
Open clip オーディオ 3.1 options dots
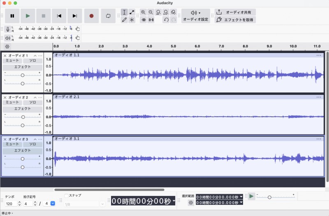319,139
